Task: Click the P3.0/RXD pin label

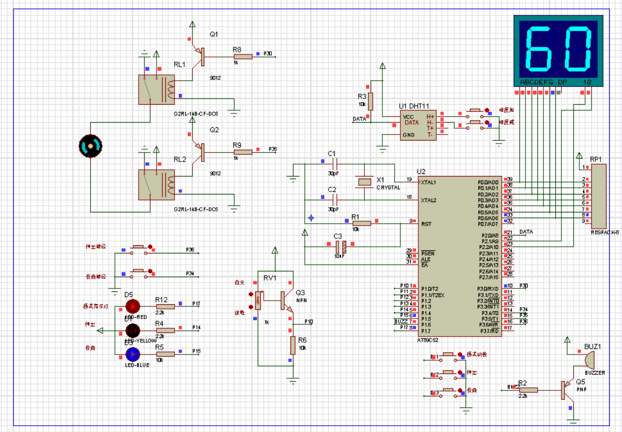Action: 488,288
